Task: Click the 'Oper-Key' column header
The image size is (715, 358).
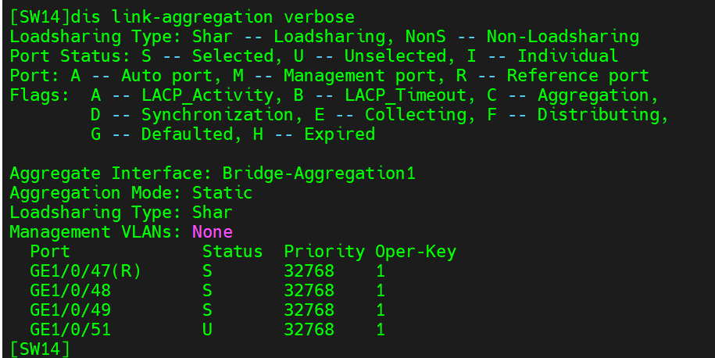Action: (x=415, y=252)
